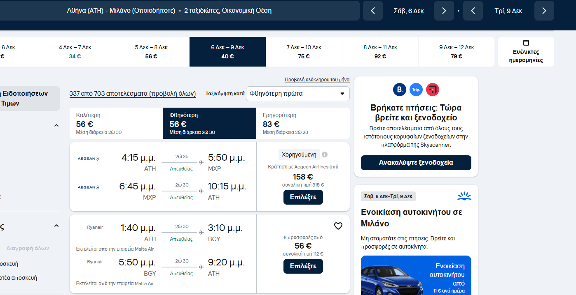Collapse the lower filter section with Διαγραφή όλων
576x295 pixels.
click(56, 226)
